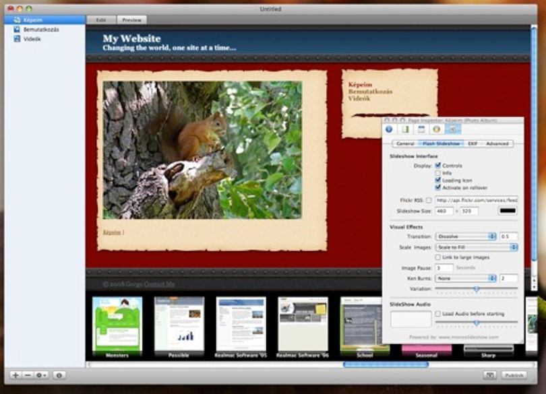Image resolution: width=546 pixels, height=394 pixels.
Task: Switch to the Edit tab
Action: pyautogui.click(x=101, y=20)
